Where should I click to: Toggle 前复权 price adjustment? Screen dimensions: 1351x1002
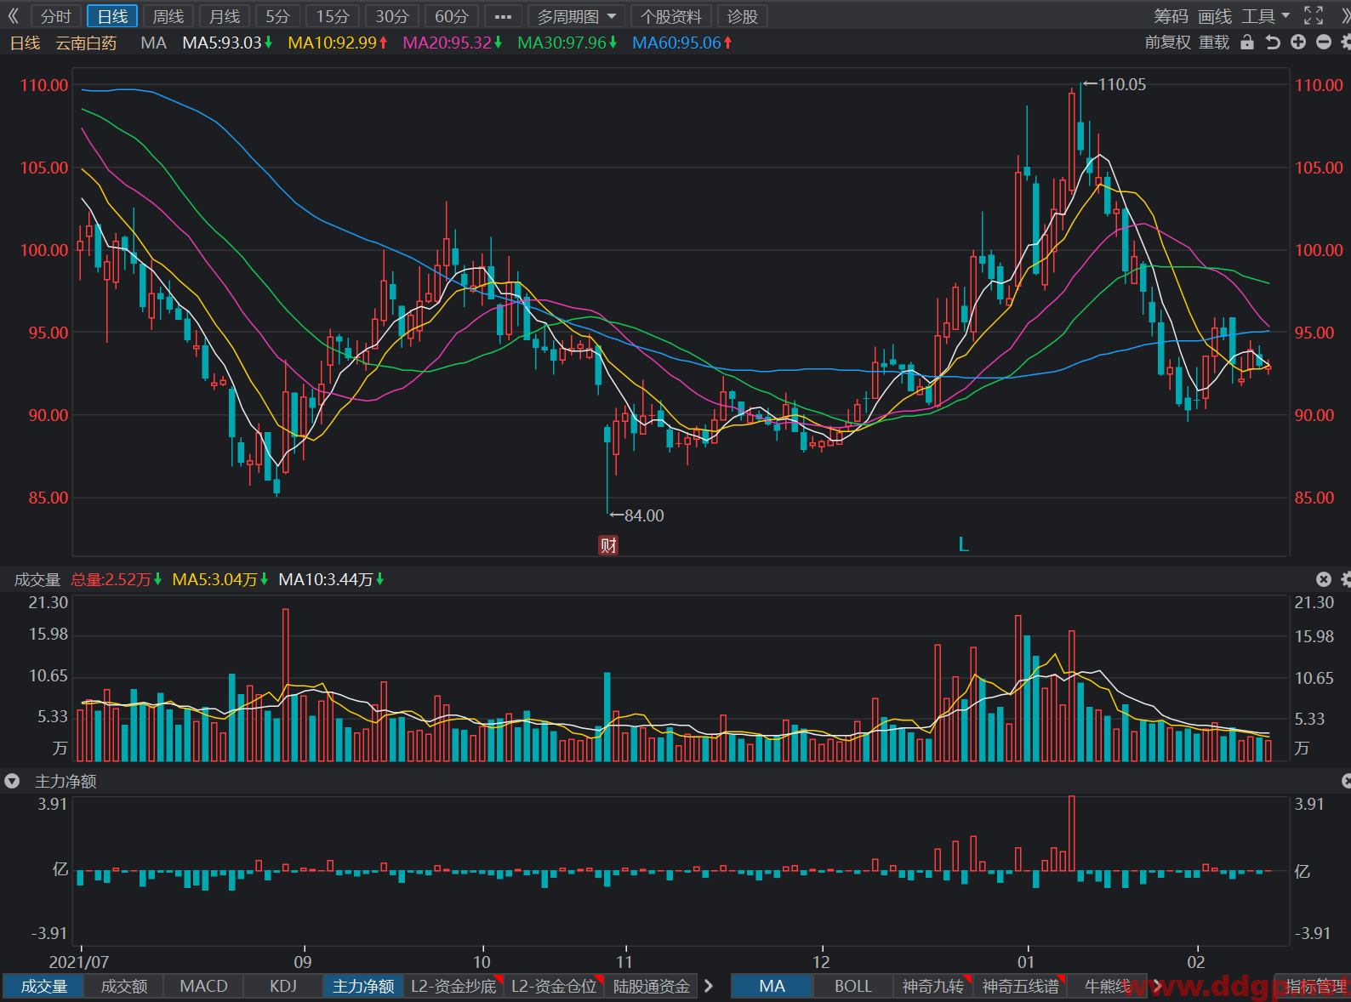pyautogui.click(x=1167, y=43)
